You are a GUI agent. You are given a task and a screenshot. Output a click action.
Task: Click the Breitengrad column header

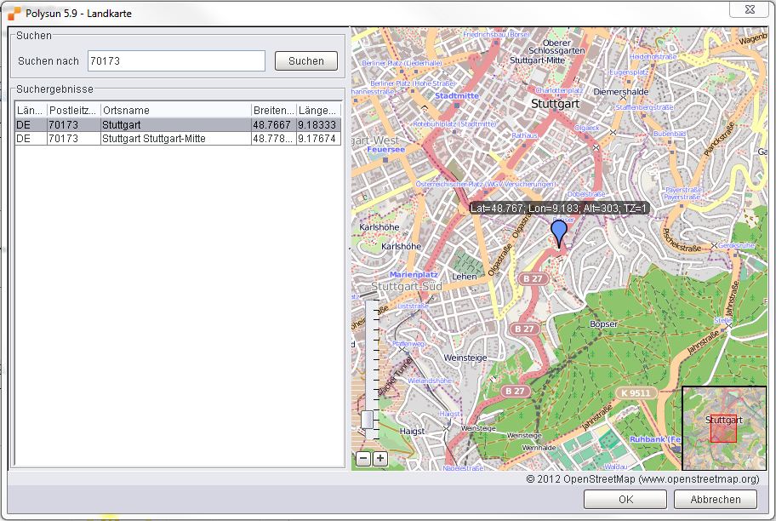(x=272, y=111)
